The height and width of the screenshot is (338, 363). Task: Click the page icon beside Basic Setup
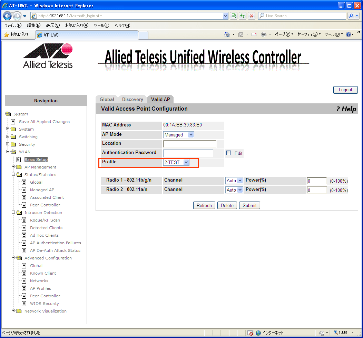coord(19,160)
